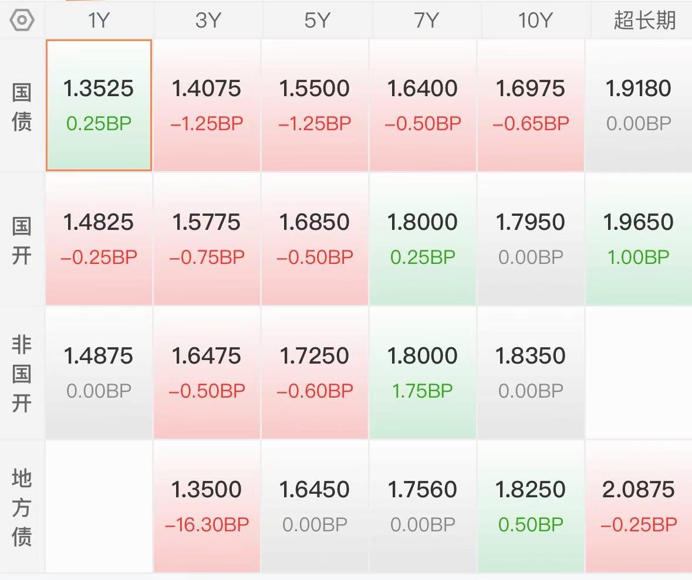Select the 5Y column header
The height and width of the screenshot is (580, 692).
coord(316,21)
